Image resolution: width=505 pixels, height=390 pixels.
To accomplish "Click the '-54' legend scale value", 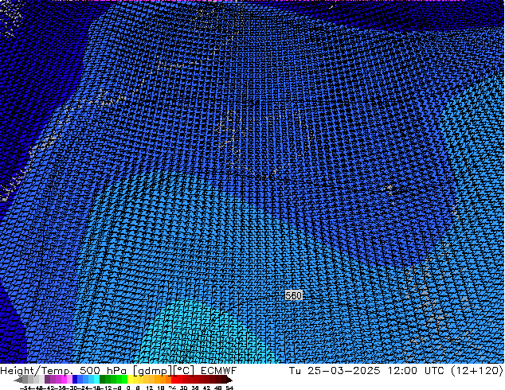I will click(25, 388).
